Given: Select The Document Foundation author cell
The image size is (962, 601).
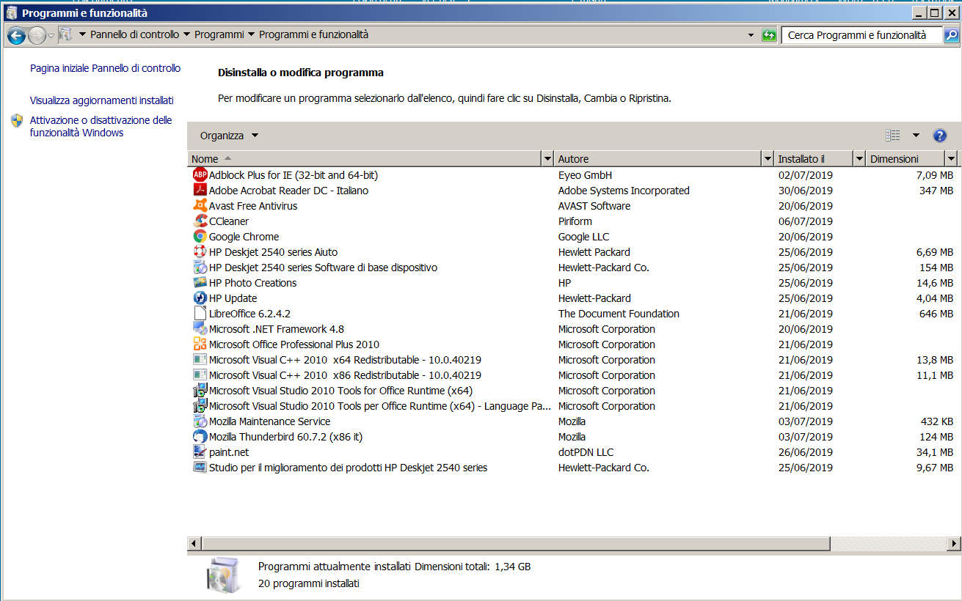Looking at the screenshot, I should pyautogui.click(x=619, y=314).
